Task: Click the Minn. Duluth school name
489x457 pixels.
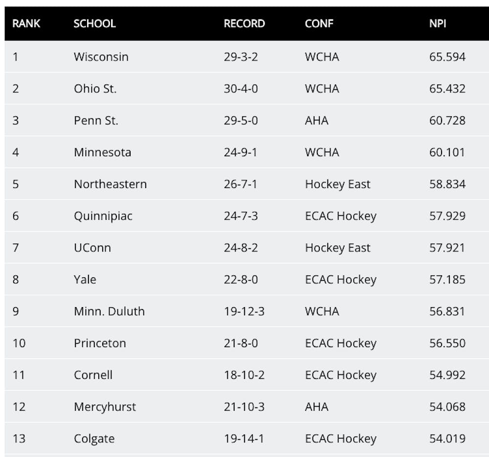Action: [x=109, y=311]
